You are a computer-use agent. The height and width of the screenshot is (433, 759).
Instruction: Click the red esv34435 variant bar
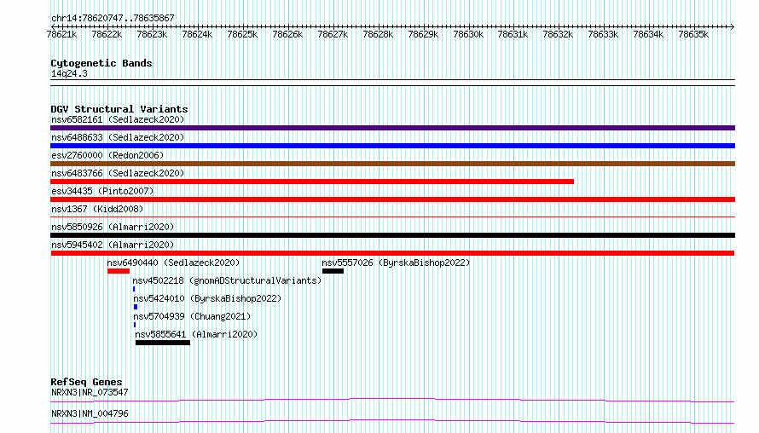click(x=392, y=199)
